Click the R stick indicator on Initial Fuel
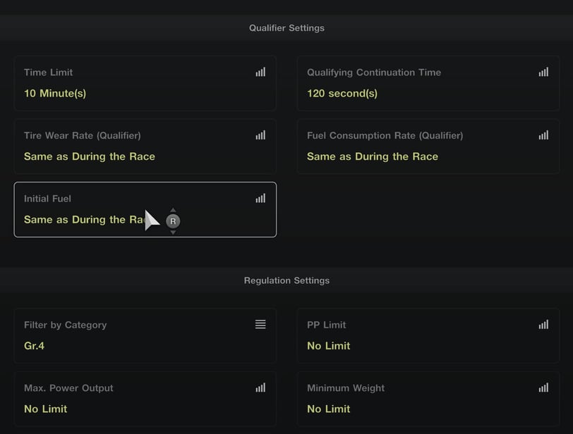 point(173,221)
